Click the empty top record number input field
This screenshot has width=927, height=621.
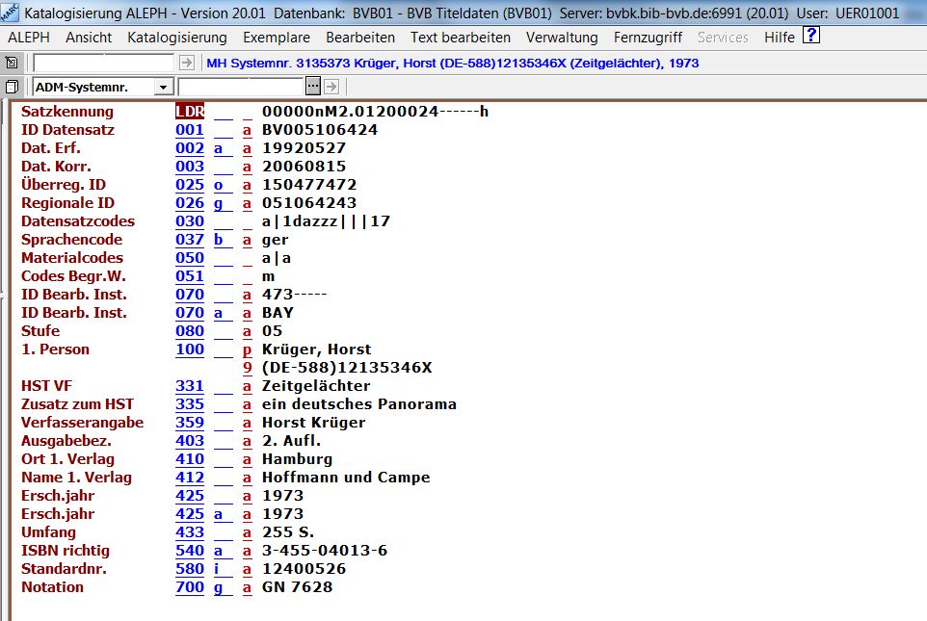tap(104, 63)
